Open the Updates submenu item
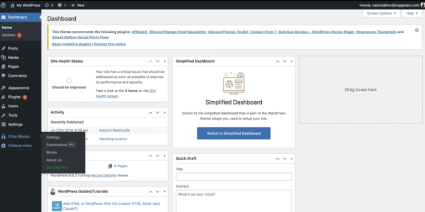This screenshot has width=425, height=212. [x=12, y=35]
